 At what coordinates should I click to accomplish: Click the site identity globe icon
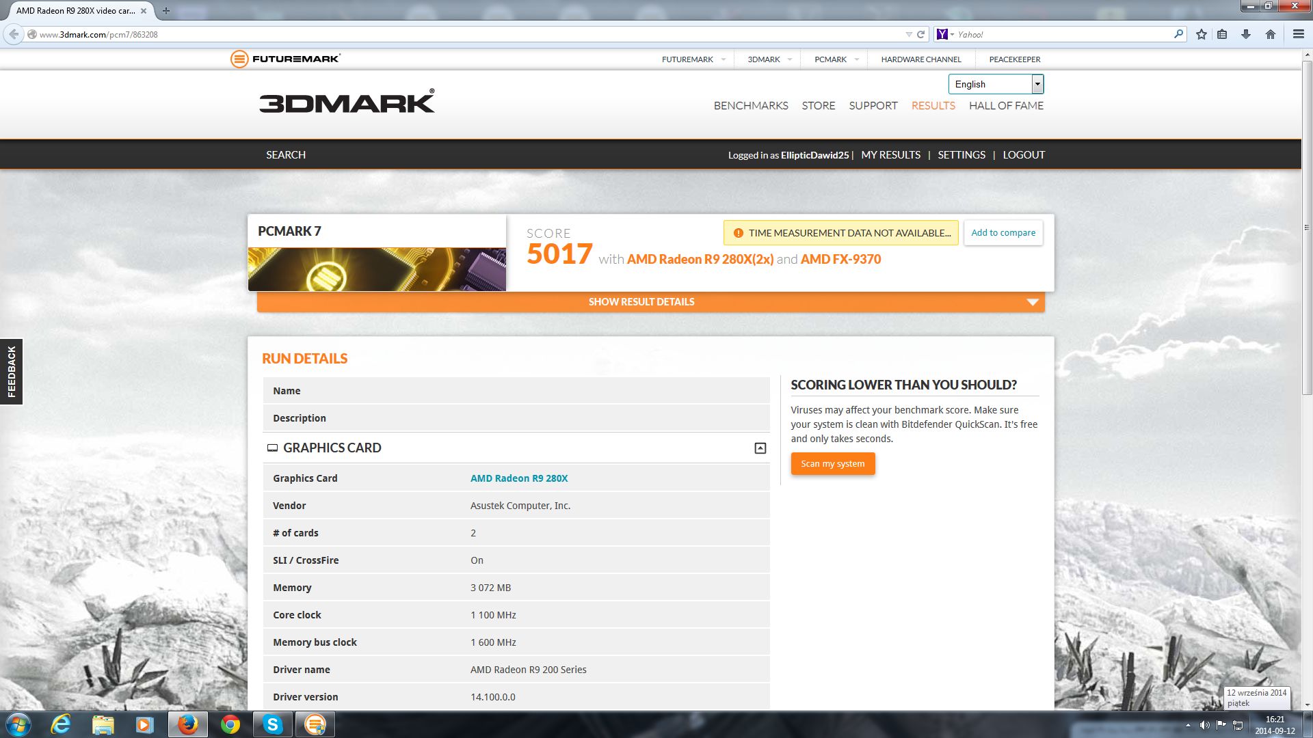pyautogui.click(x=31, y=34)
